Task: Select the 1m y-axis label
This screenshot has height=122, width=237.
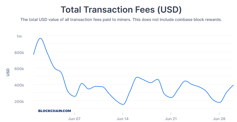Action: pyautogui.click(x=19, y=36)
